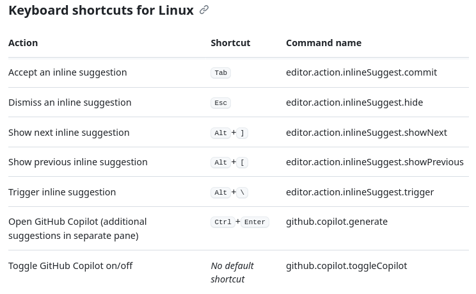Click the github.copilot.toggleCopilot command name

pyautogui.click(x=346, y=266)
